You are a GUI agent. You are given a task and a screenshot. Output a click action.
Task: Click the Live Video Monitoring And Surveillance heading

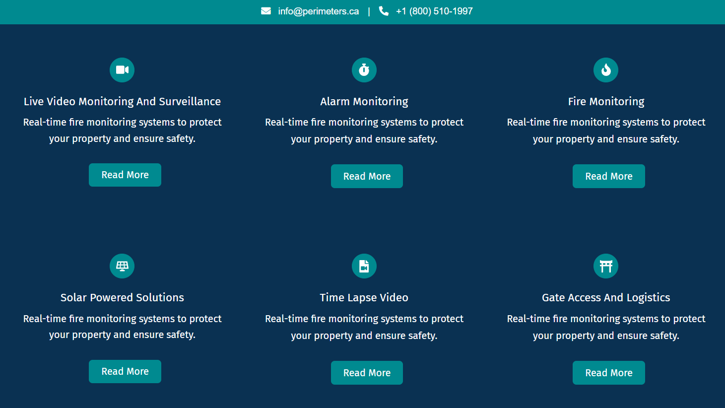click(x=122, y=101)
